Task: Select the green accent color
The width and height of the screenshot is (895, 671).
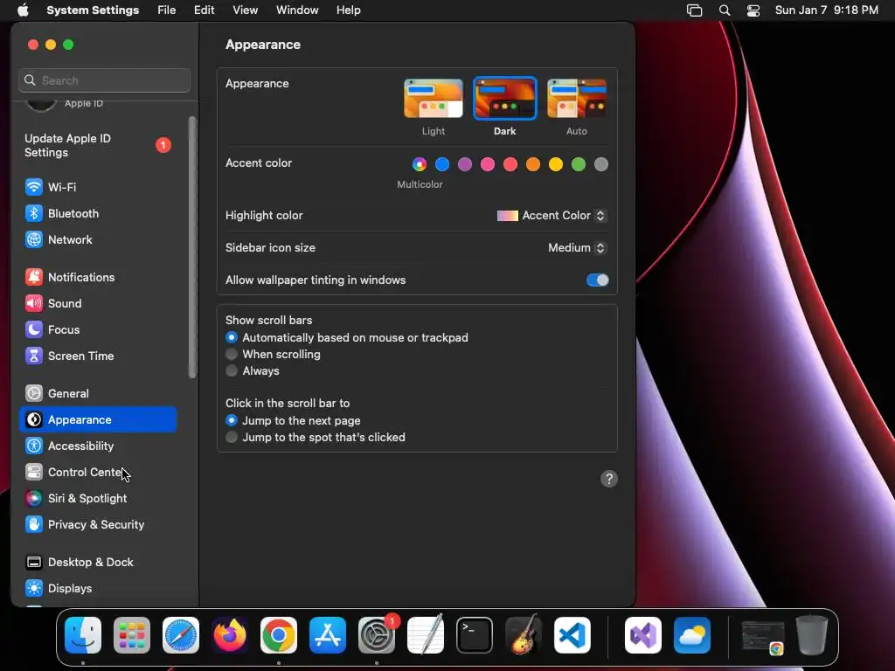Action: click(579, 165)
